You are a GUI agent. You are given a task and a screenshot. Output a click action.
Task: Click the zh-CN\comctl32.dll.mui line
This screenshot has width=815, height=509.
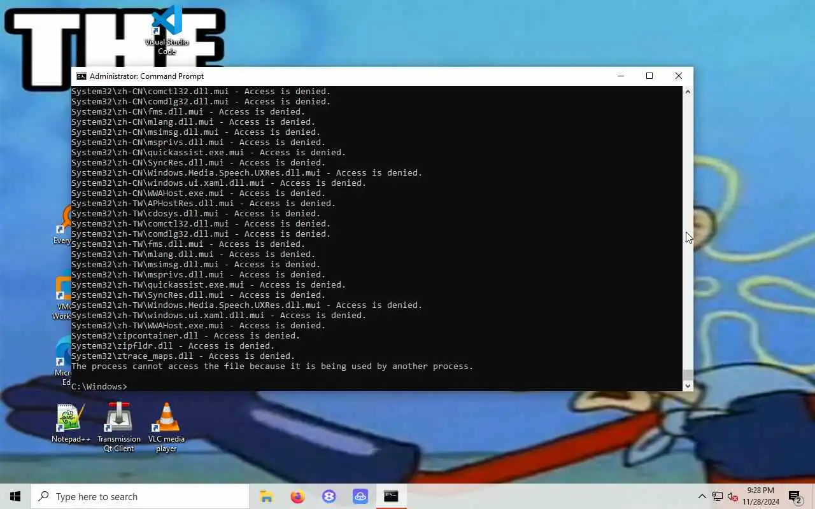point(201,92)
